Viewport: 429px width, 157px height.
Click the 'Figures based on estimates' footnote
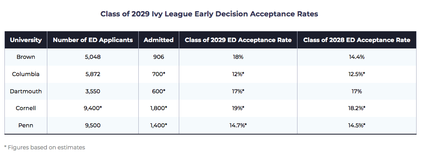pyautogui.click(x=45, y=147)
